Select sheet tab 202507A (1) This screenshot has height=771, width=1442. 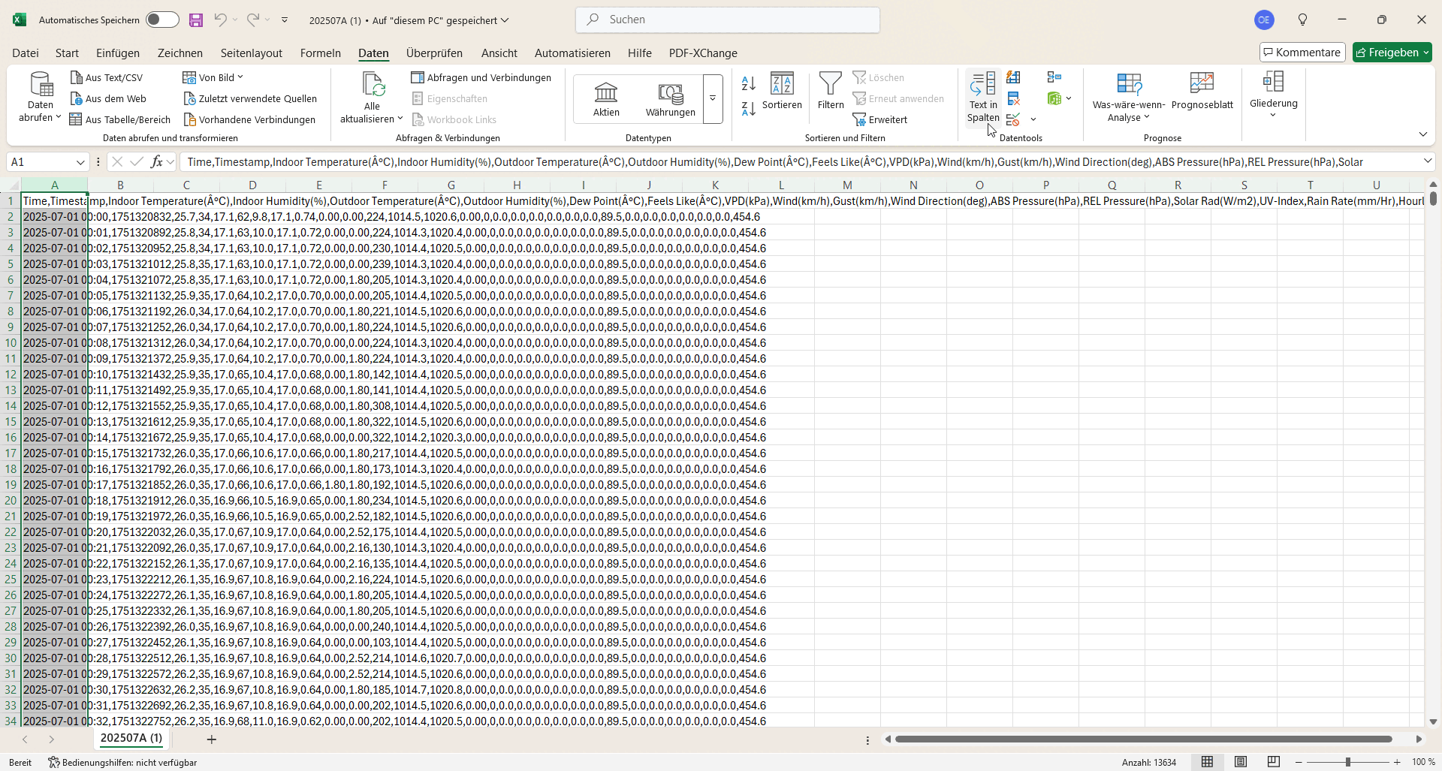click(131, 739)
